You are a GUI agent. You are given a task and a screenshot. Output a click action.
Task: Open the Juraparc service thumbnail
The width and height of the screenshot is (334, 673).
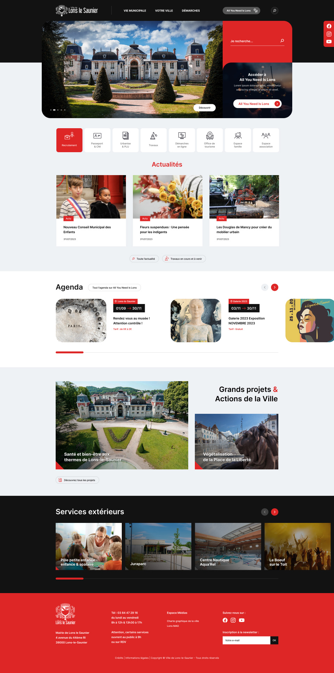click(x=158, y=546)
